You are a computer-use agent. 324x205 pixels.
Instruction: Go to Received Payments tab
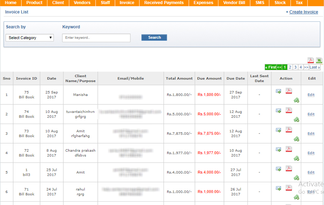point(164,3)
